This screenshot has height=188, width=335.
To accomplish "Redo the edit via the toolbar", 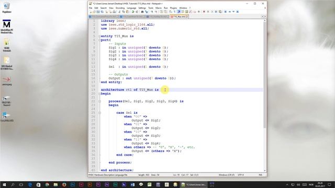I will point(137,11).
